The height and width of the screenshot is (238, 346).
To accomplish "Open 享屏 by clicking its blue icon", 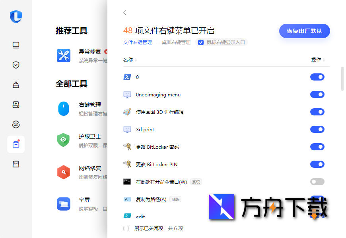I will [64, 203].
